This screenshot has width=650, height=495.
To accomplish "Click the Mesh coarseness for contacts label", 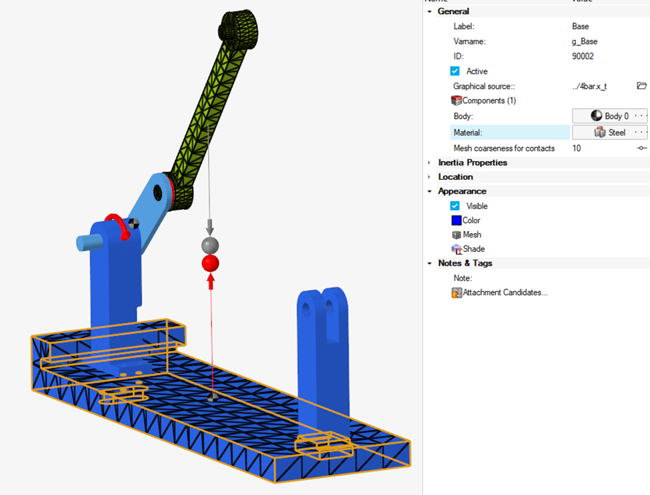I will coord(504,149).
